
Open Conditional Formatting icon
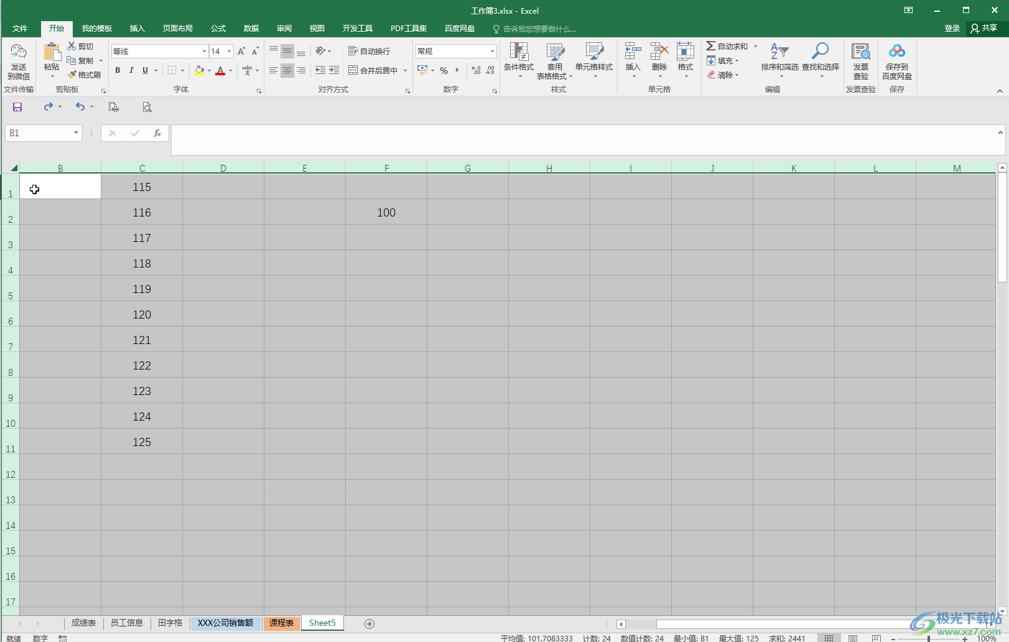519,52
